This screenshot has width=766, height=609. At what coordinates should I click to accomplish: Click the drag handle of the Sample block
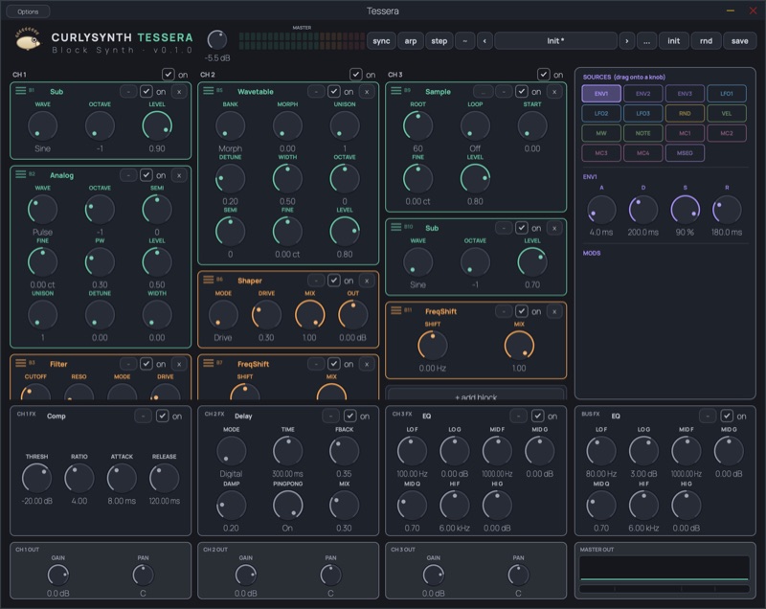click(x=395, y=91)
